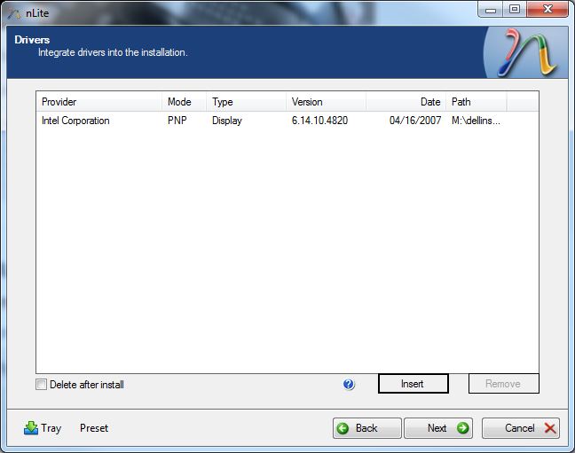
Task: Click the Insert button
Action: click(413, 384)
